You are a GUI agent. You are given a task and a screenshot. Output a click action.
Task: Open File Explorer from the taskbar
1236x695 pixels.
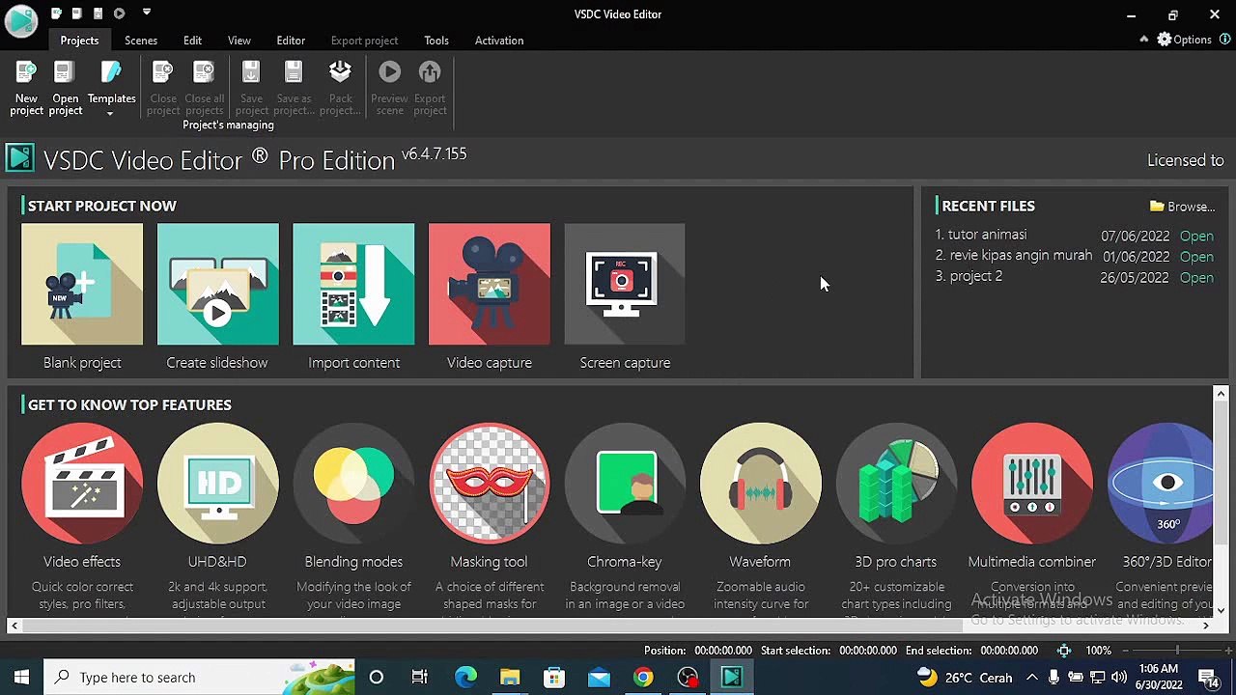click(510, 678)
